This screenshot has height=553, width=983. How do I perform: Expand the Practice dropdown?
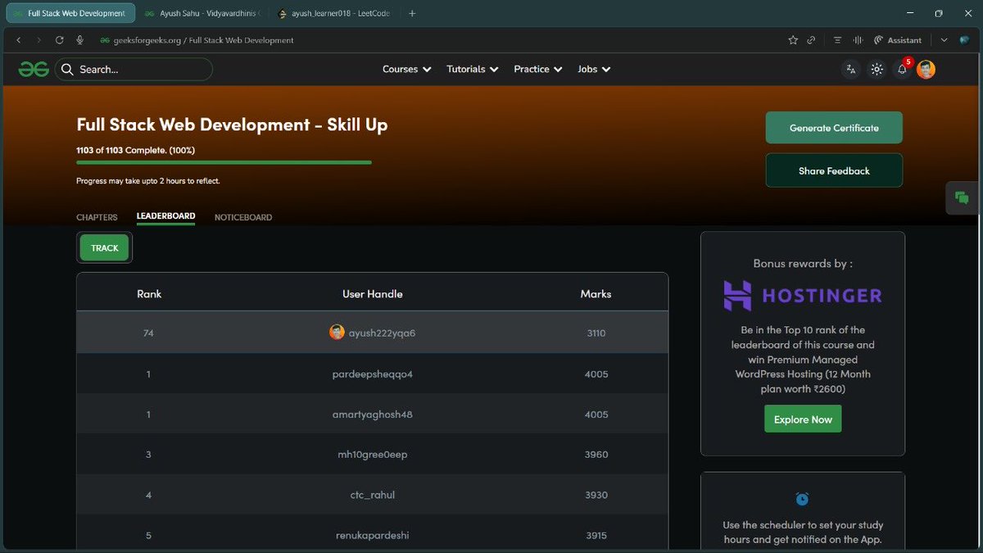click(538, 70)
